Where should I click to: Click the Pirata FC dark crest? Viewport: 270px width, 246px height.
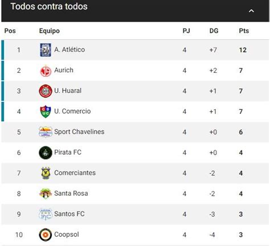pos(46,153)
